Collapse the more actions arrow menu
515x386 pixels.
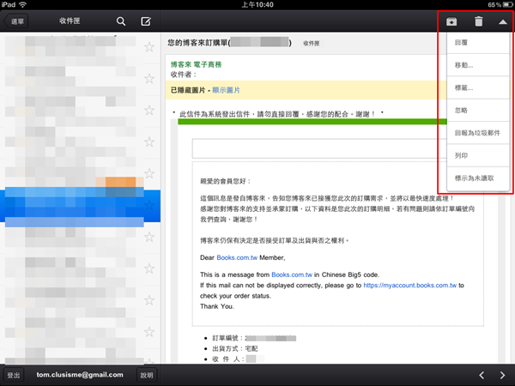coord(502,21)
